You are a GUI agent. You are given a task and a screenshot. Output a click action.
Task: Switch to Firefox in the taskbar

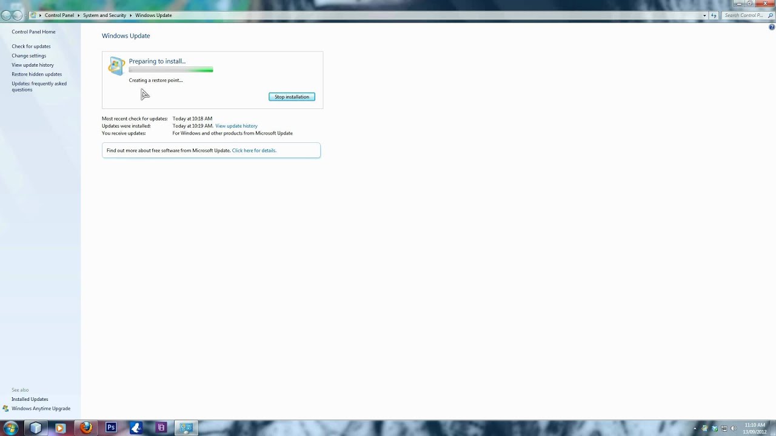[x=85, y=428]
